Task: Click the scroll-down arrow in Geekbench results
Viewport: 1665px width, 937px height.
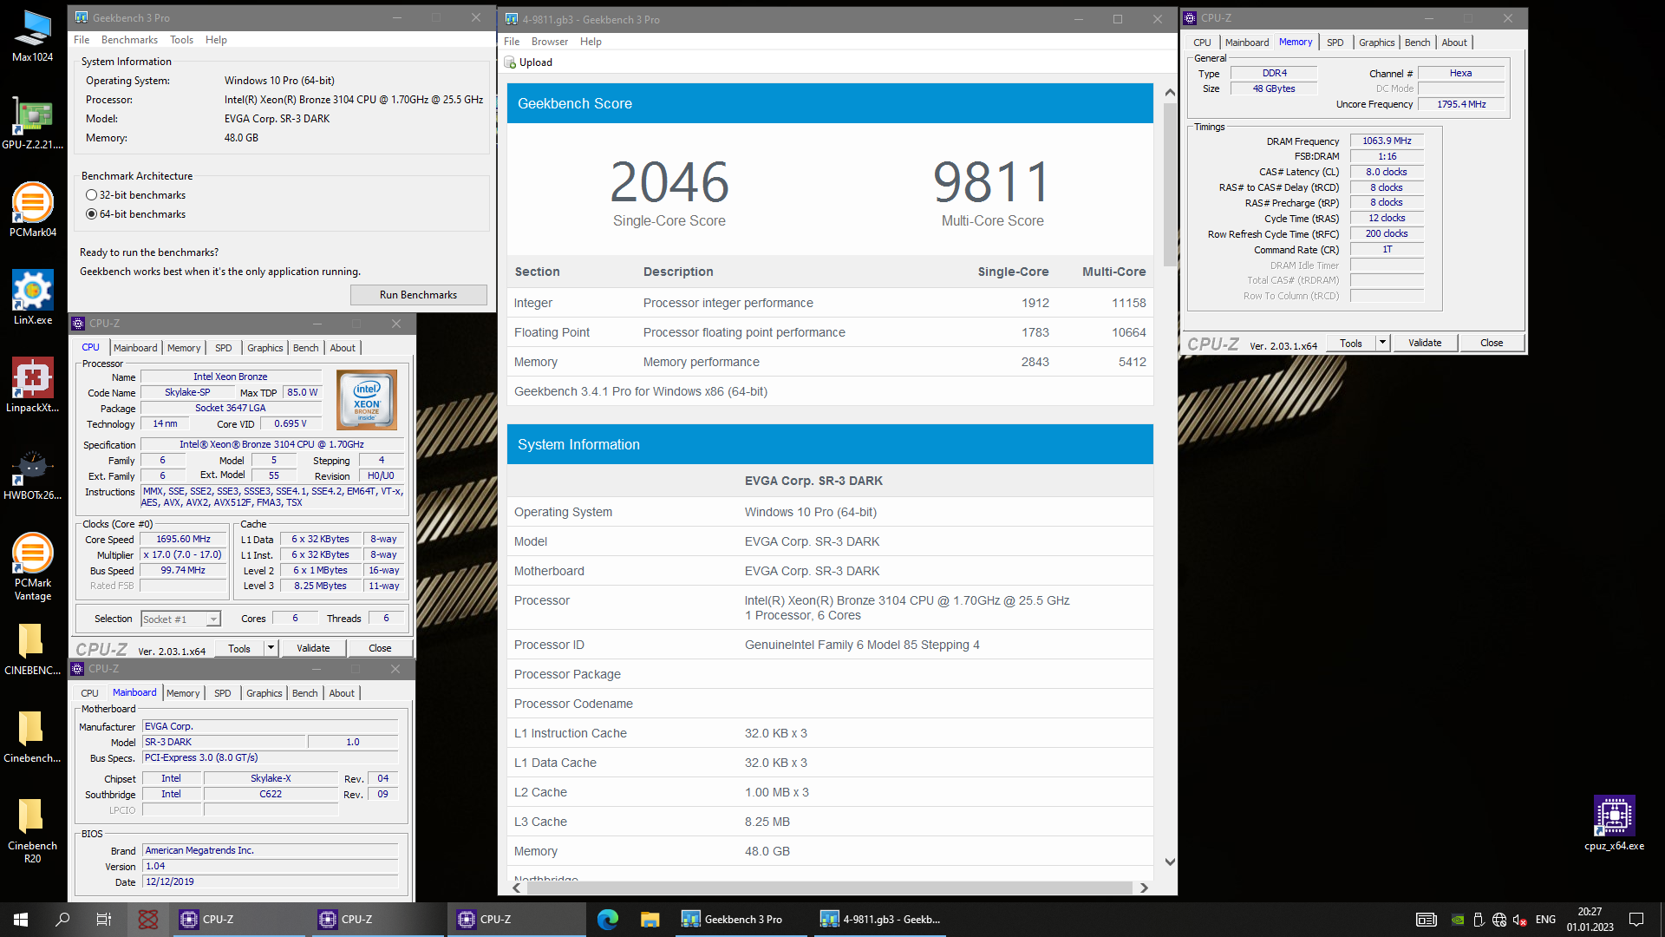Action: pos(1170,862)
